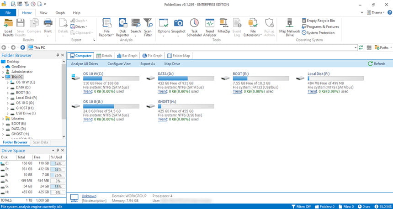This screenshot has height=209, width=393.
Task: Click Configure View
Action: click(119, 63)
